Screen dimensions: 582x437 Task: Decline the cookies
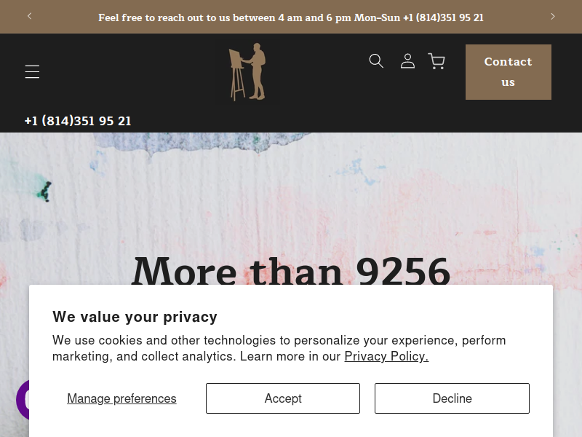(x=452, y=398)
